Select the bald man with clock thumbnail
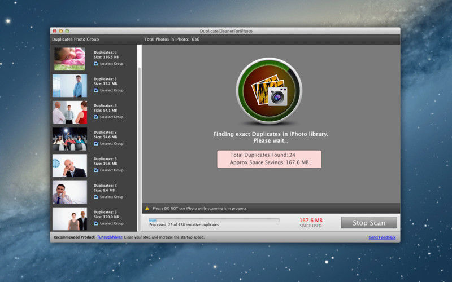Screen dimensions: 452x282 69,165
